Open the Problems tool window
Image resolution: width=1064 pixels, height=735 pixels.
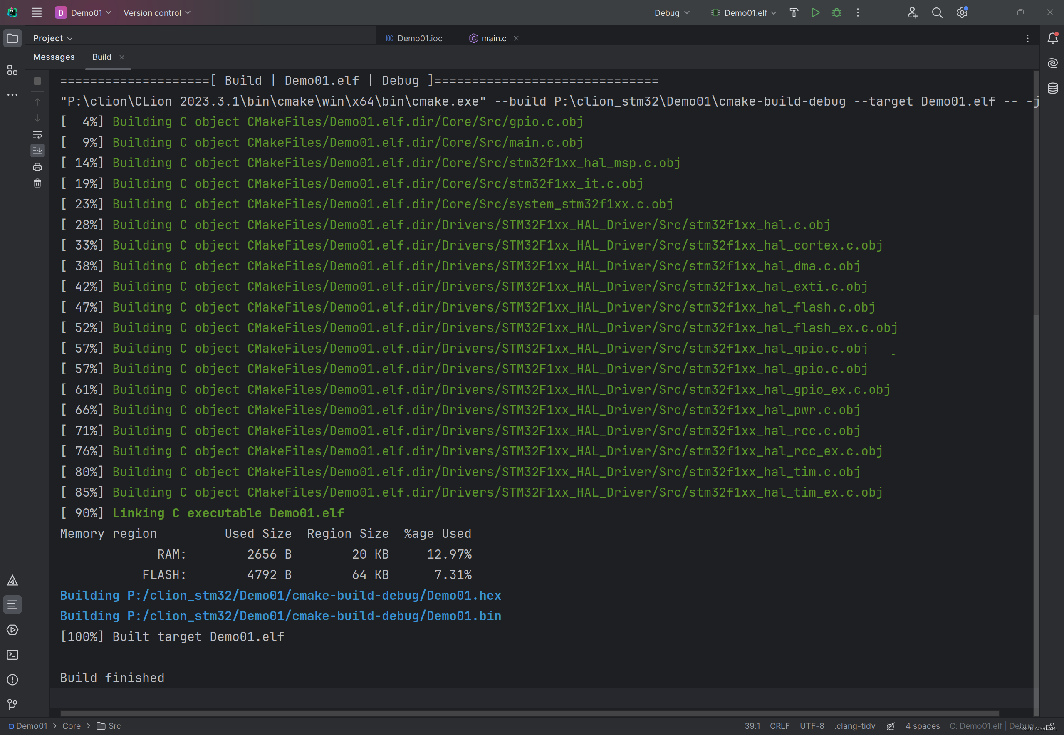[x=12, y=679]
